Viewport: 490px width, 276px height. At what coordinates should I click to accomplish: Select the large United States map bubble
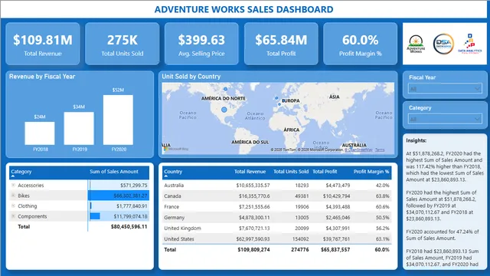click(224, 110)
